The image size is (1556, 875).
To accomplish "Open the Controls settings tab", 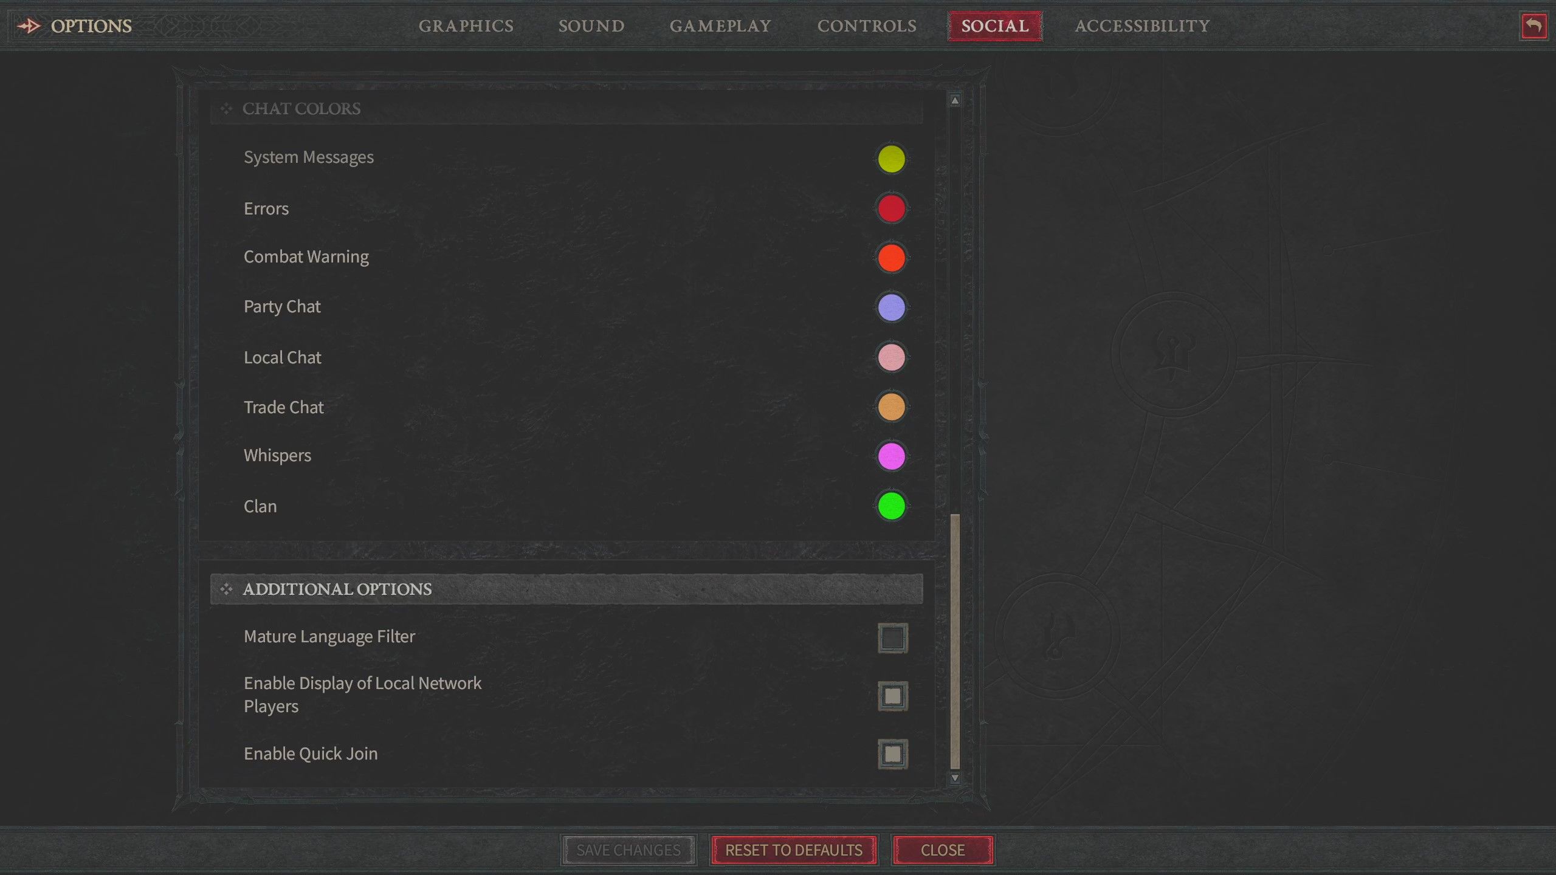I will [867, 24].
